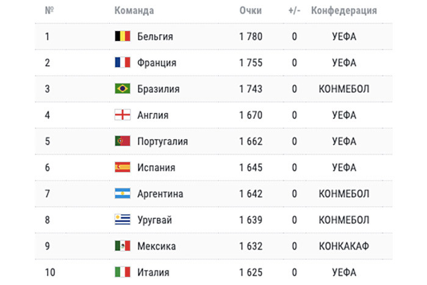
Task: Sort by the Очки column header
Action: tap(251, 10)
